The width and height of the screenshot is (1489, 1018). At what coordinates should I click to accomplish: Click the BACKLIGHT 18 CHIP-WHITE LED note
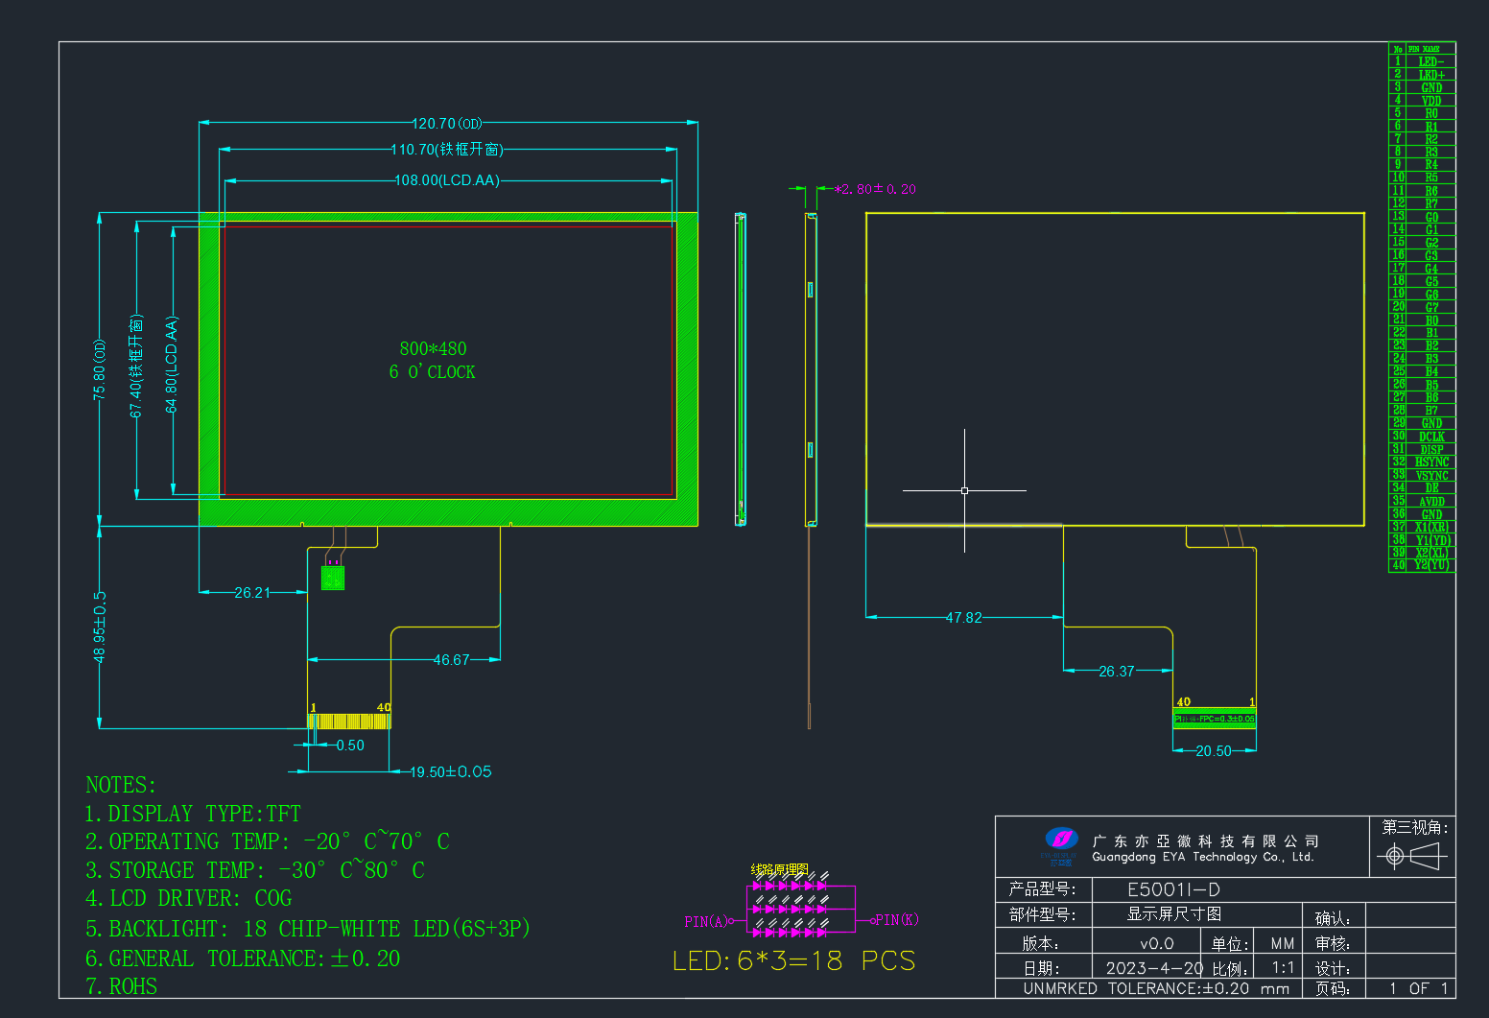point(307,929)
